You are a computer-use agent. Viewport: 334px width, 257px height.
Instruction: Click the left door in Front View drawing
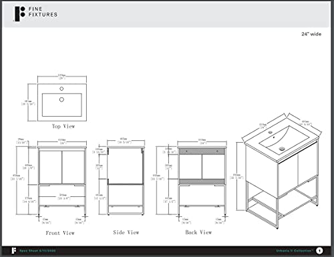tap(51, 167)
